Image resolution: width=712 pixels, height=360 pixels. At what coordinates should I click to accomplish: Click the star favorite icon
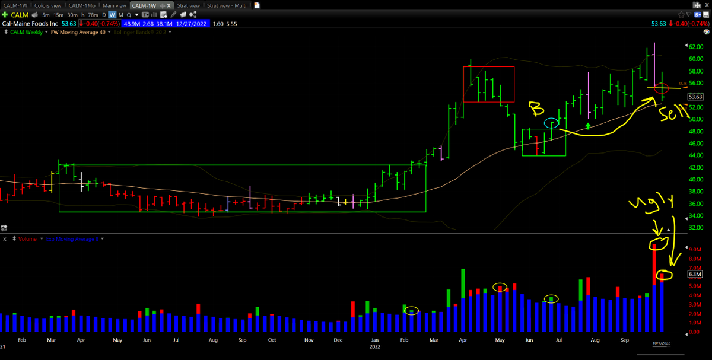(681, 15)
